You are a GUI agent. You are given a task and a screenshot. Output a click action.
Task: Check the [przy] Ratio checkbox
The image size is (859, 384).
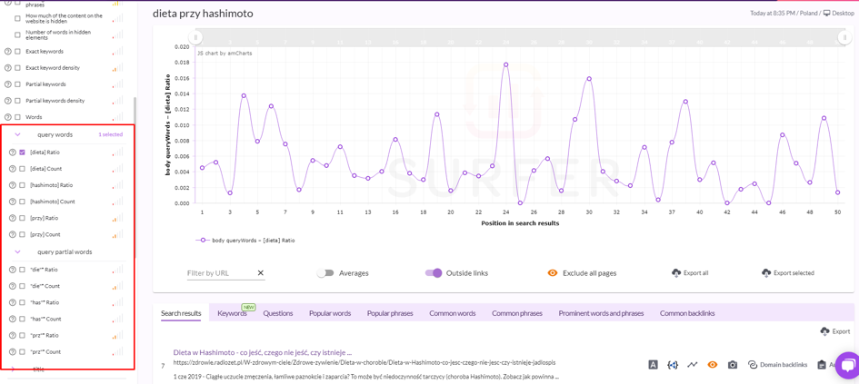tap(22, 218)
